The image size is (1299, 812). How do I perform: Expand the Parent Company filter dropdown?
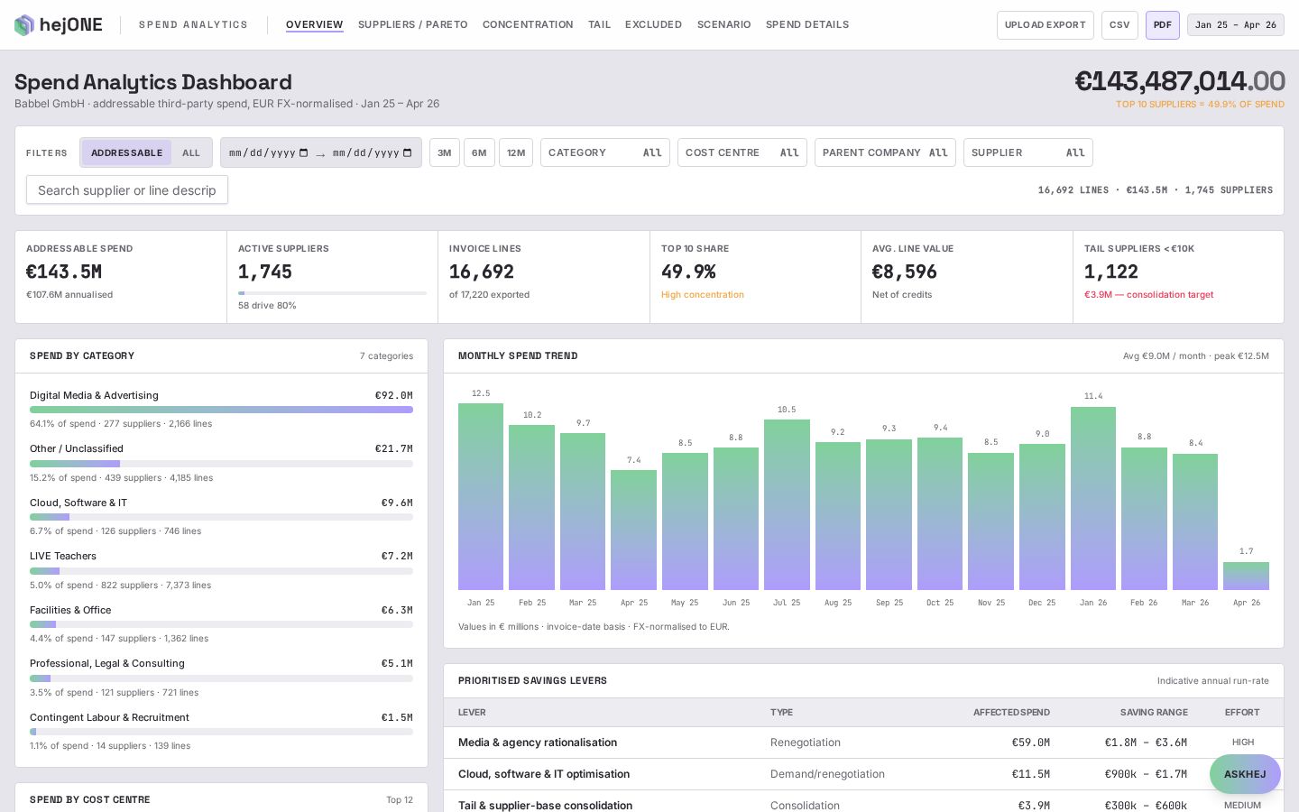coord(885,152)
